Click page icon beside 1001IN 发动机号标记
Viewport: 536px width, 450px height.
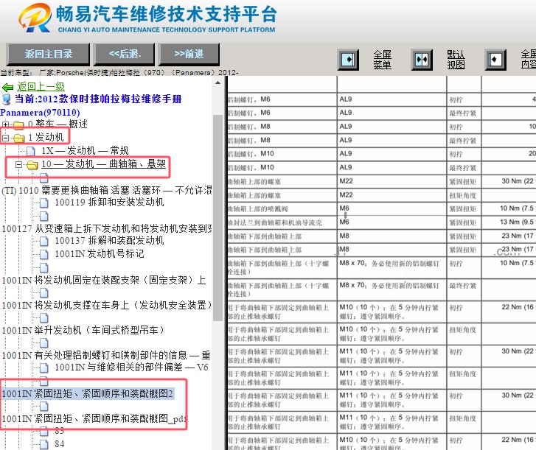click(x=44, y=254)
